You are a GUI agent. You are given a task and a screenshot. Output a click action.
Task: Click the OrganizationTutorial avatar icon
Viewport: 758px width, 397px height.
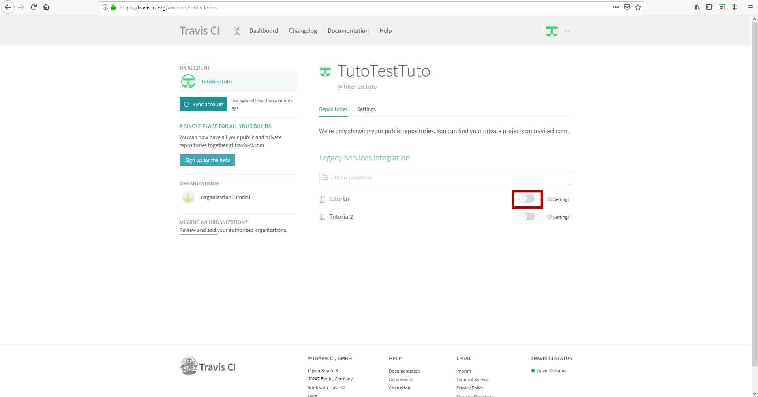pos(188,197)
